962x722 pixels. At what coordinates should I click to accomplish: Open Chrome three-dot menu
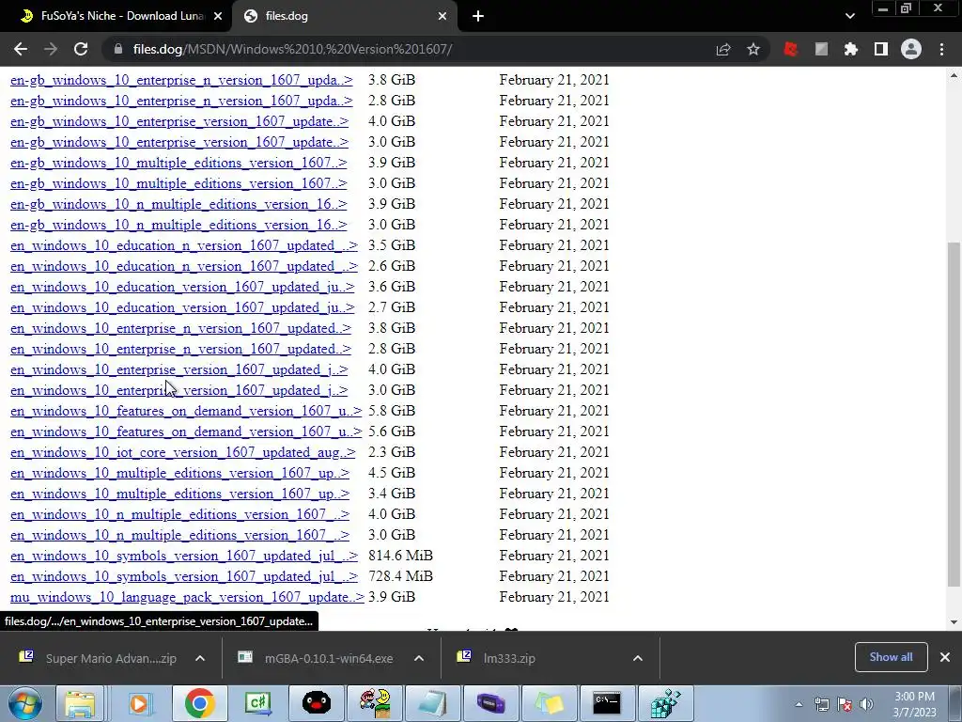(941, 49)
